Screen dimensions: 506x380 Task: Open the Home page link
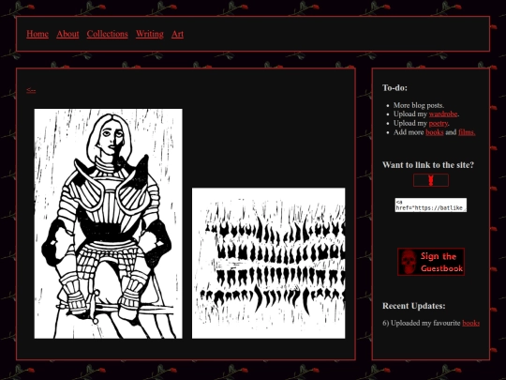click(37, 34)
